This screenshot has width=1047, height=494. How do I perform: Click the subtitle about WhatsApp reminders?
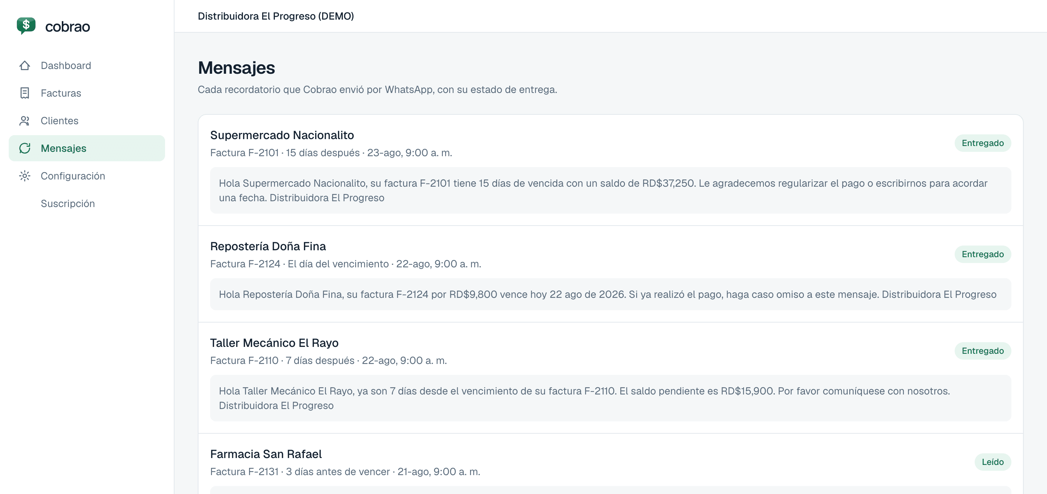(377, 90)
